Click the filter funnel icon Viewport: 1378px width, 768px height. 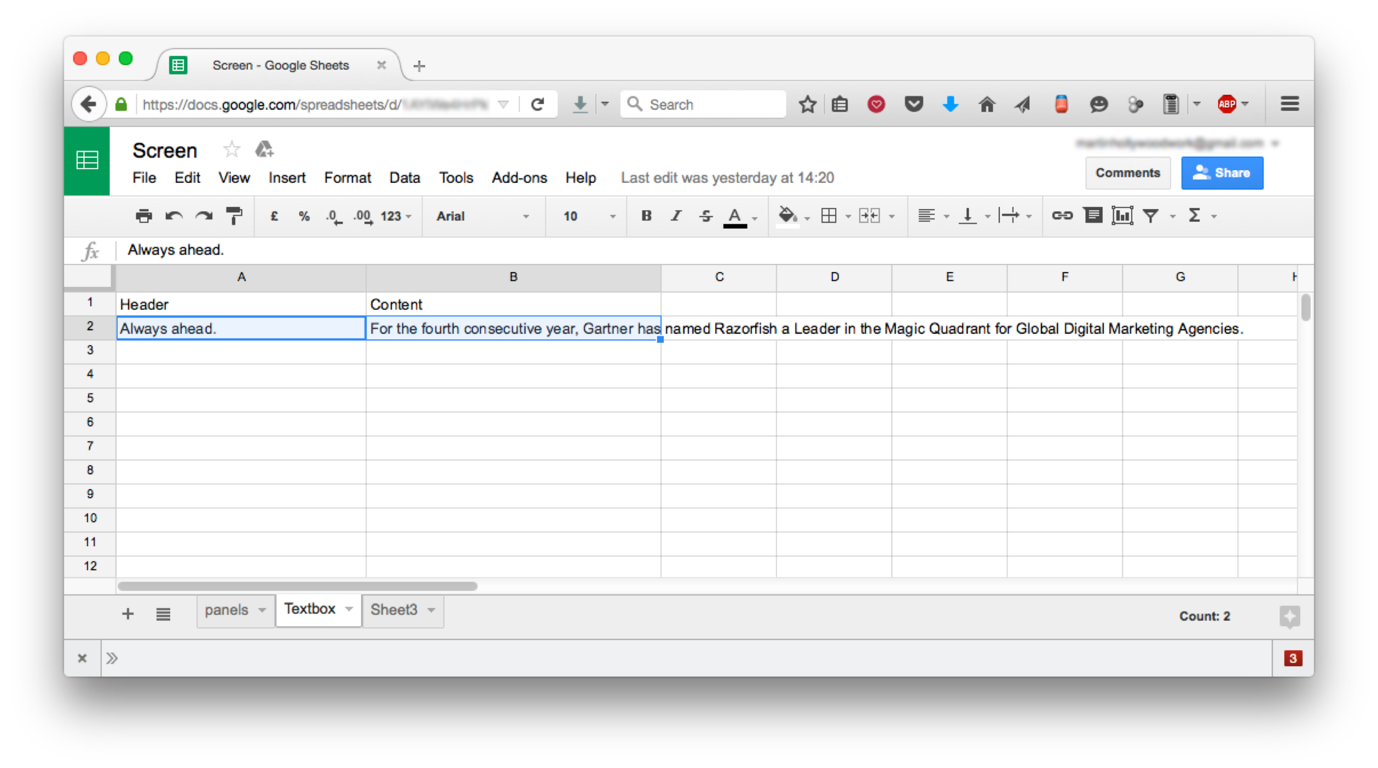pos(1150,216)
